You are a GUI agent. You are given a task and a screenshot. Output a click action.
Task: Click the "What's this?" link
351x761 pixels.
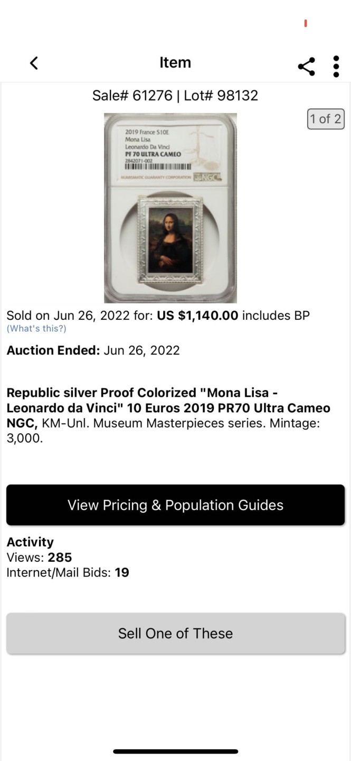click(36, 329)
